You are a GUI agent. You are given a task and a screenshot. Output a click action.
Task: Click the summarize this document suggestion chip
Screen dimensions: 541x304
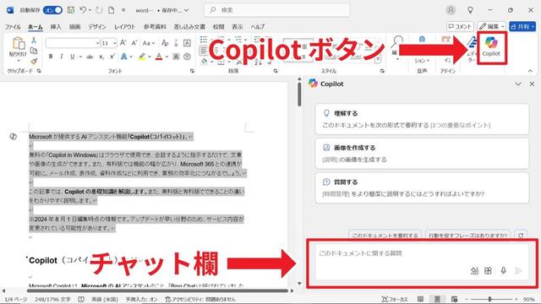point(385,235)
